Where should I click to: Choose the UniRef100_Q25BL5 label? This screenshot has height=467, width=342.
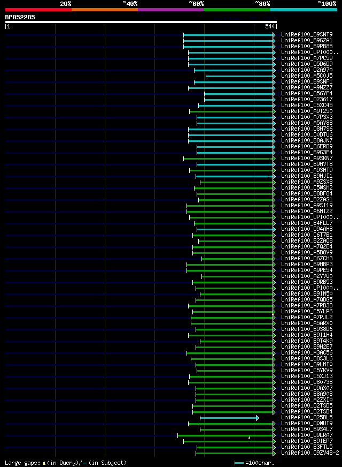click(x=307, y=418)
